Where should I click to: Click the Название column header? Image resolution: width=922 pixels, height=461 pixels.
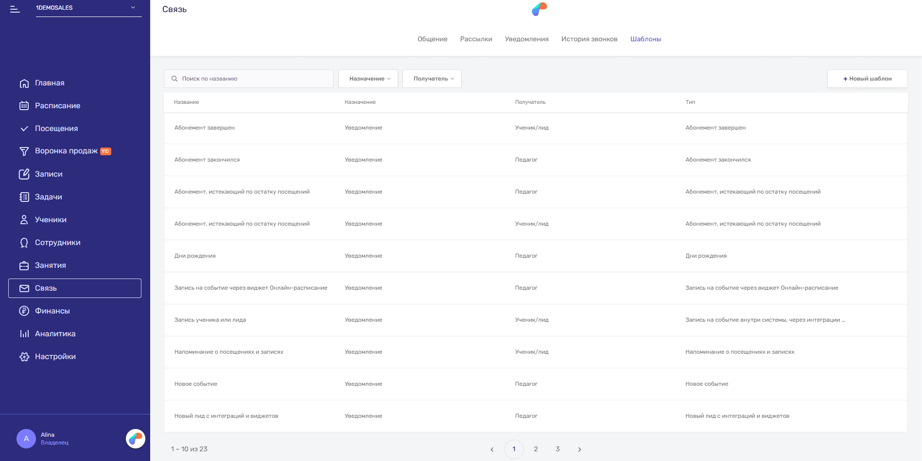click(187, 102)
